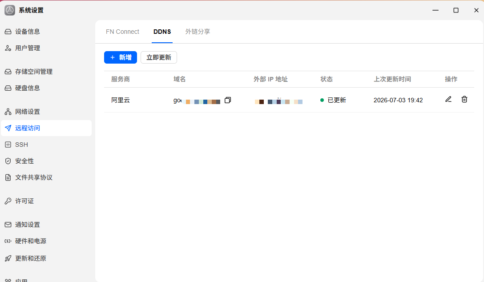This screenshot has width=484, height=282.
Task: Switch to the FN Connect tab
Action: point(122,32)
